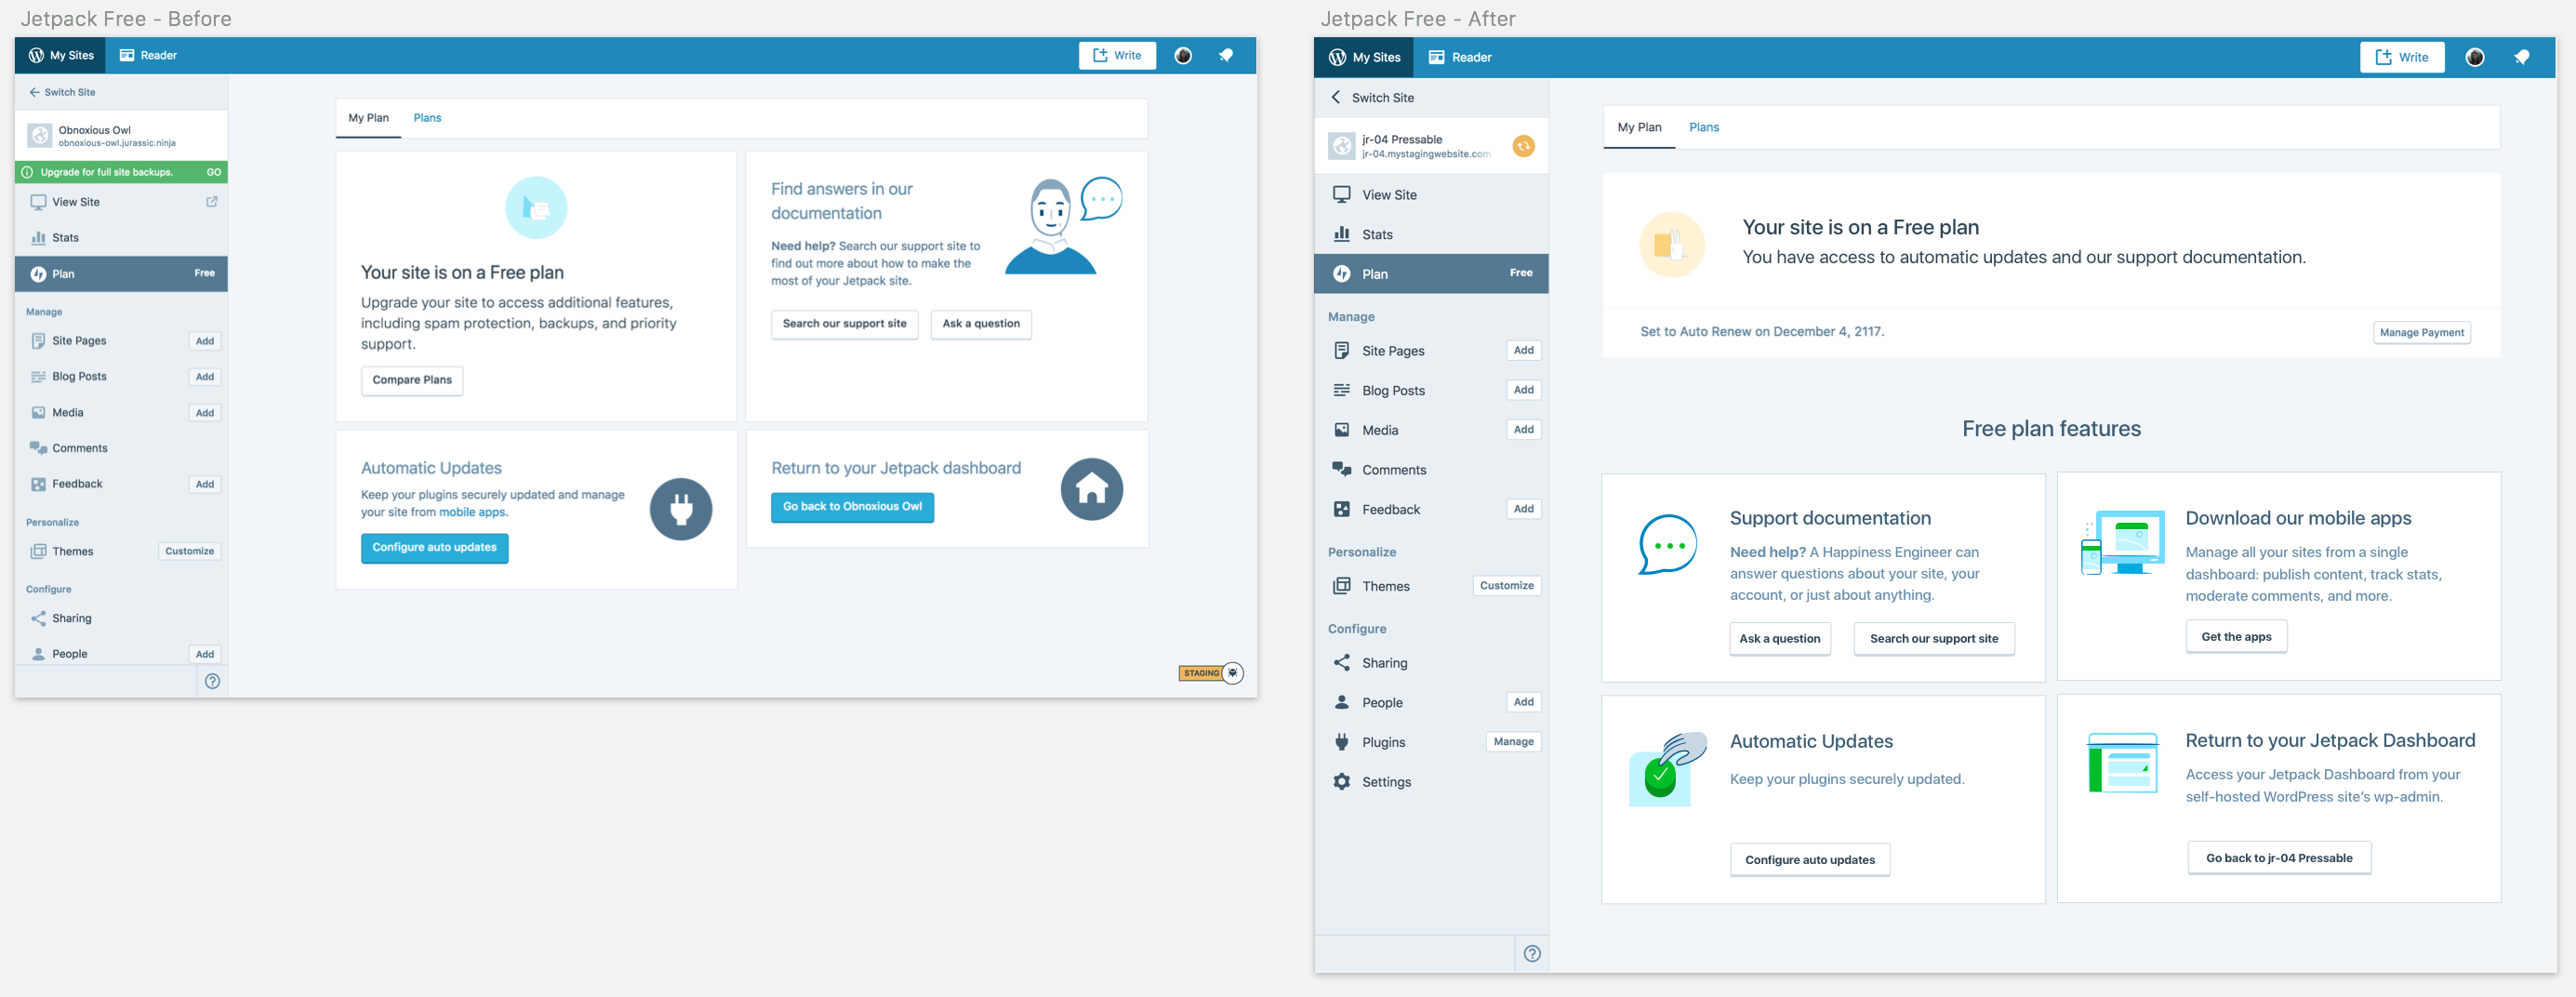Add People in the After sidebar
The width and height of the screenshot is (2576, 997).
[1523, 703]
